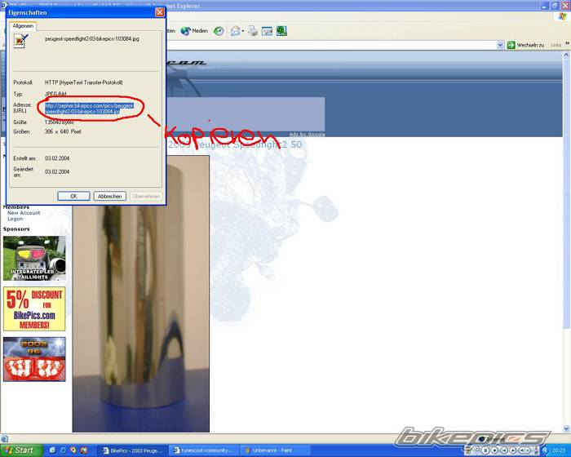
Task: Click the vertical scrollbar thumb
Action: click(x=566, y=193)
